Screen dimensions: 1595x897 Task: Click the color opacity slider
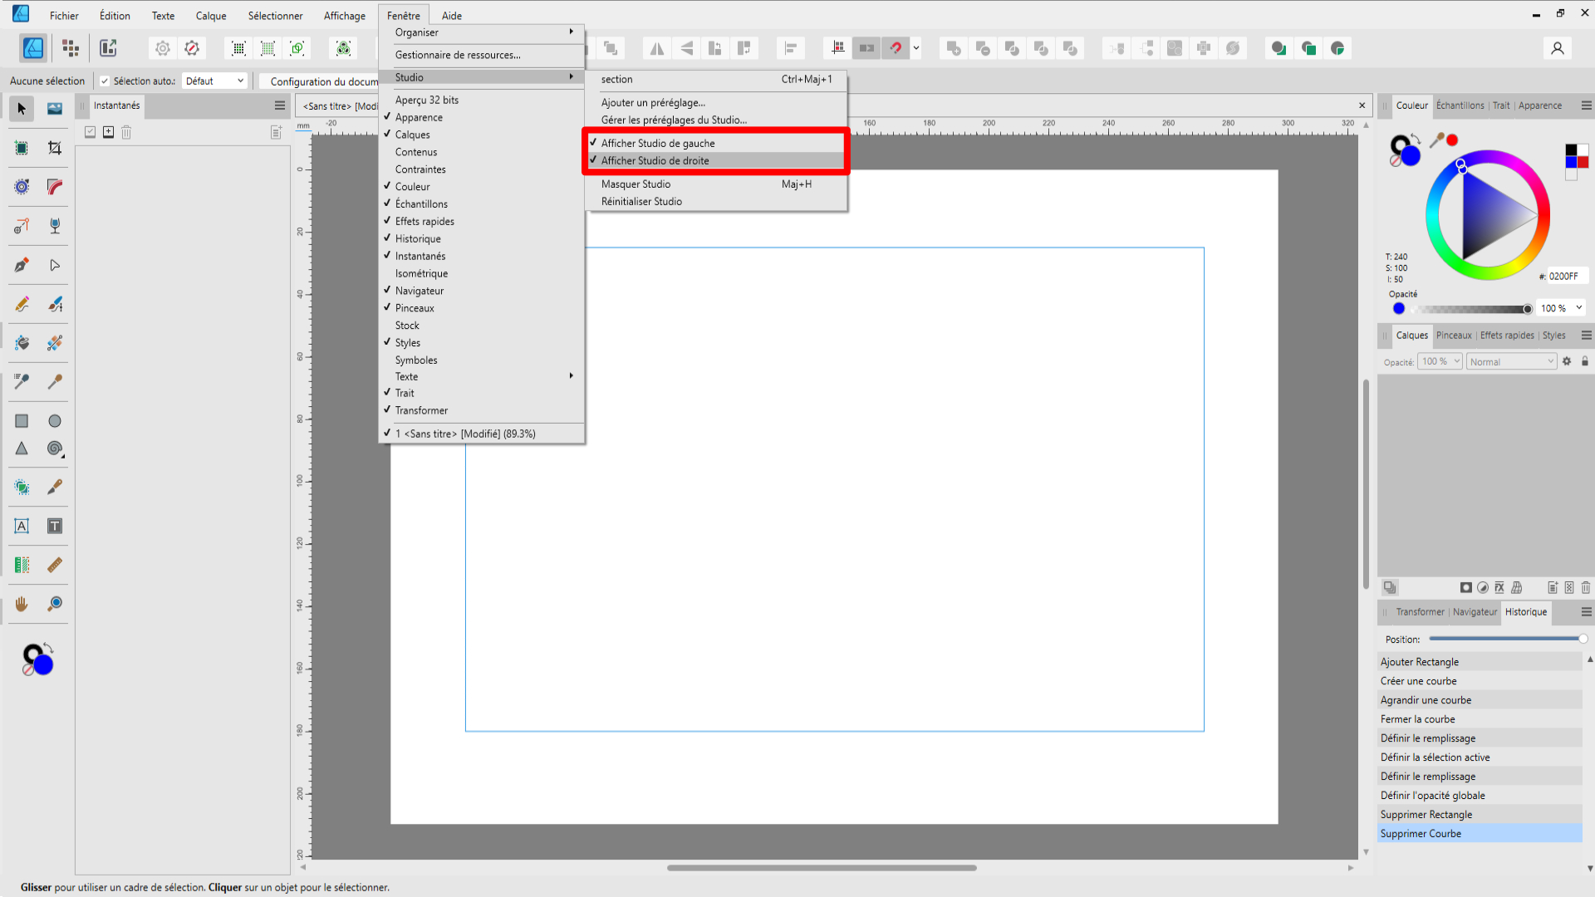(x=1470, y=309)
